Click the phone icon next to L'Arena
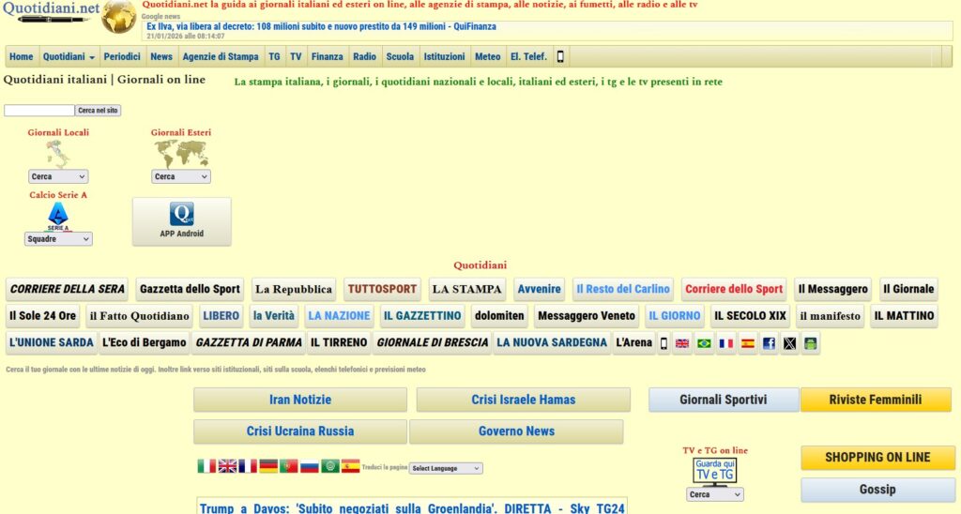Viewport: 961px width, 514px height. point(664,343)
